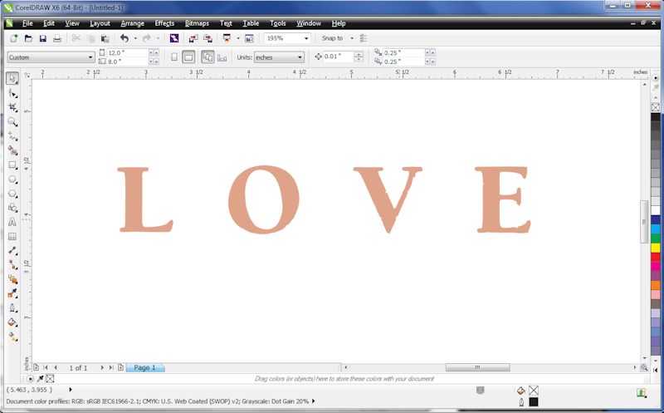
Task: Open the Effects menu
Action: [164, 23]
